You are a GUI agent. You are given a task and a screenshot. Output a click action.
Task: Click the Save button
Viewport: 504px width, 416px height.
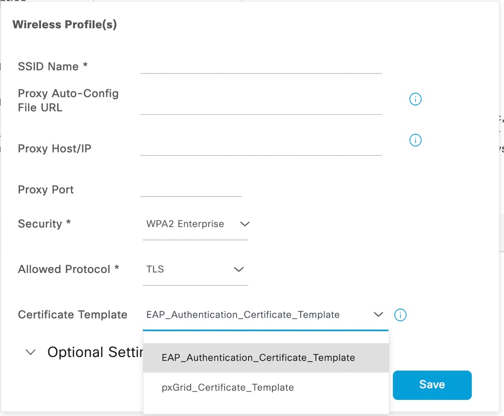point(432,385)
